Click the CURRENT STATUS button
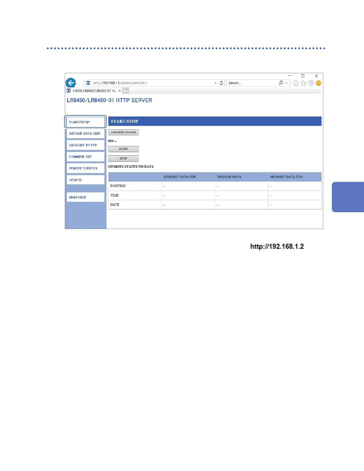This screenshot has width=364, height=471. 123,132
